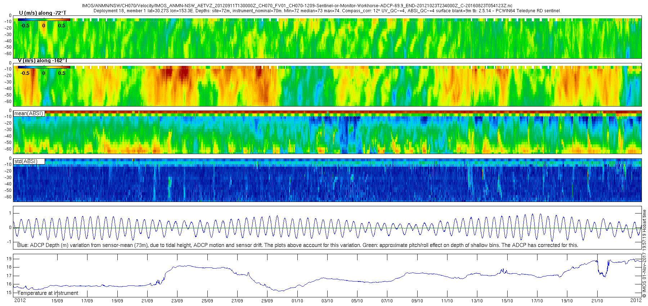This screenshot has width=648, height=306.
Task: Click the 25/09 date tick label
Action: click(207, 301)
